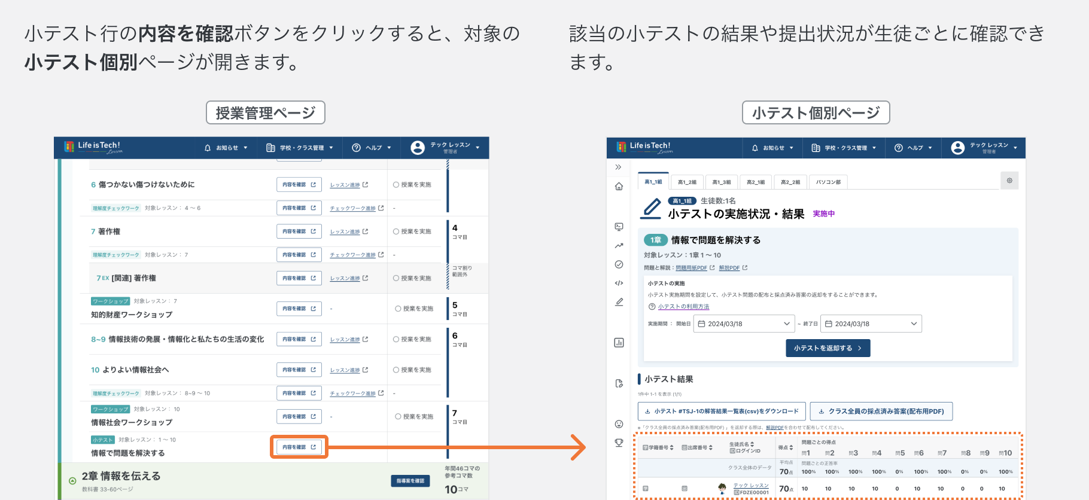
Task: Click 内容を確認 button for 情報で問題を解決する
Action: click(x=299, y=447)
